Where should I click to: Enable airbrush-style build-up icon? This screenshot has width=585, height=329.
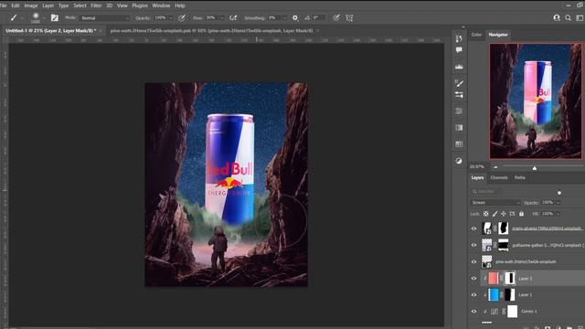tap(233, 18)
